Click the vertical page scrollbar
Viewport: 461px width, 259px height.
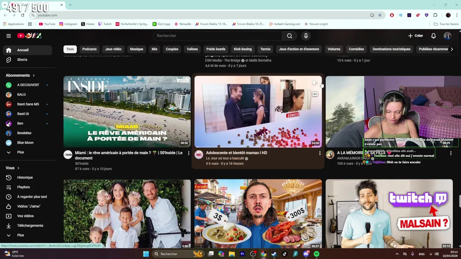pos(459,201)
